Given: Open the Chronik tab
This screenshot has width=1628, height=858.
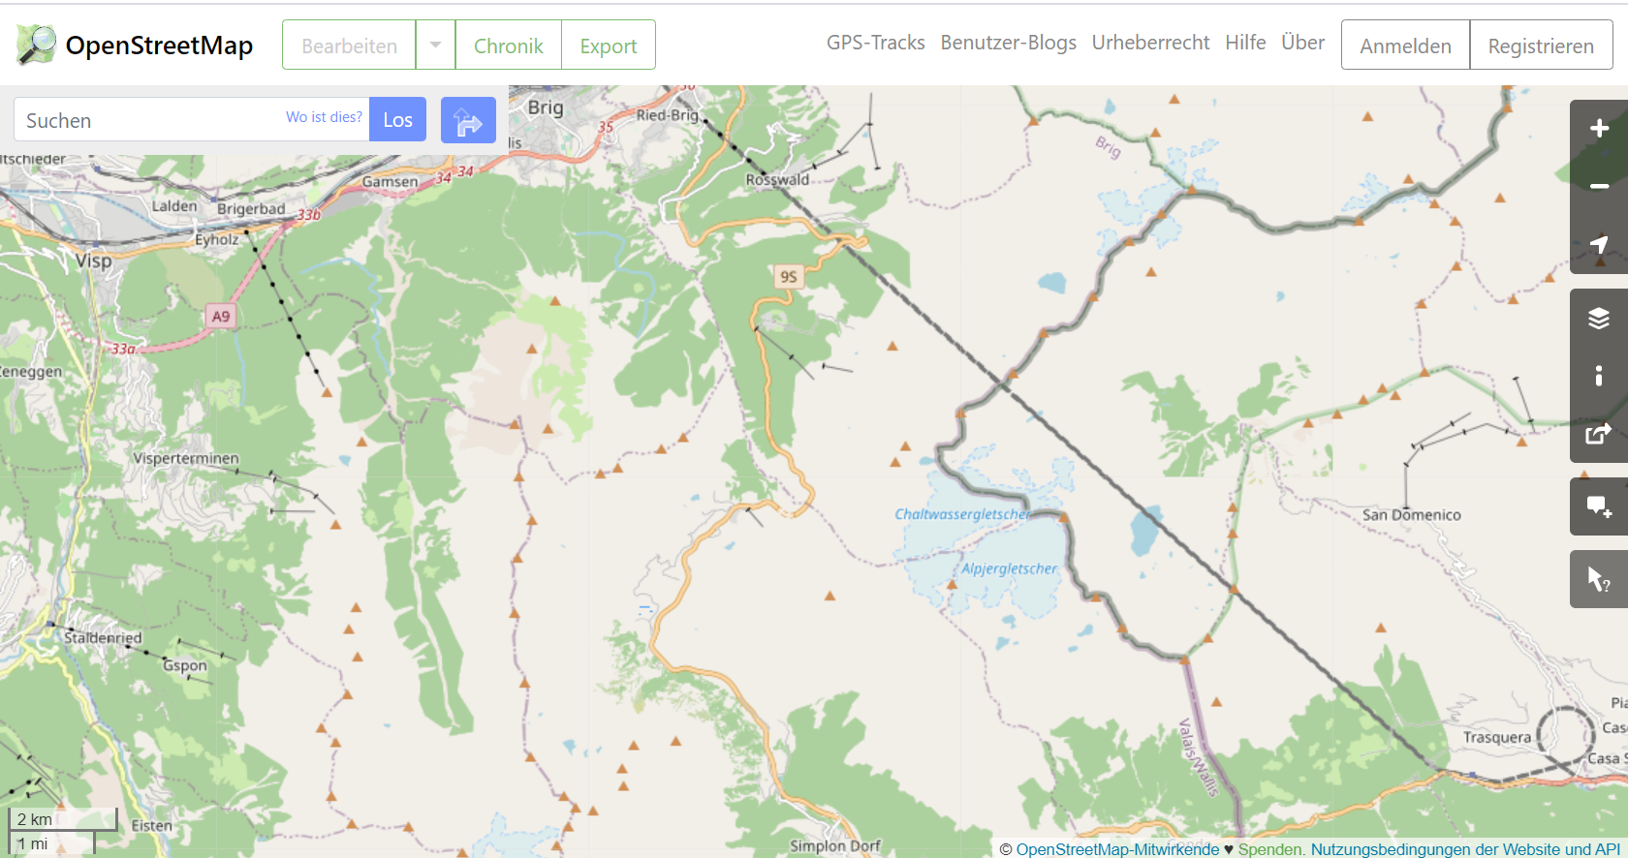Looking at the screenshot, I should (508, 45).
